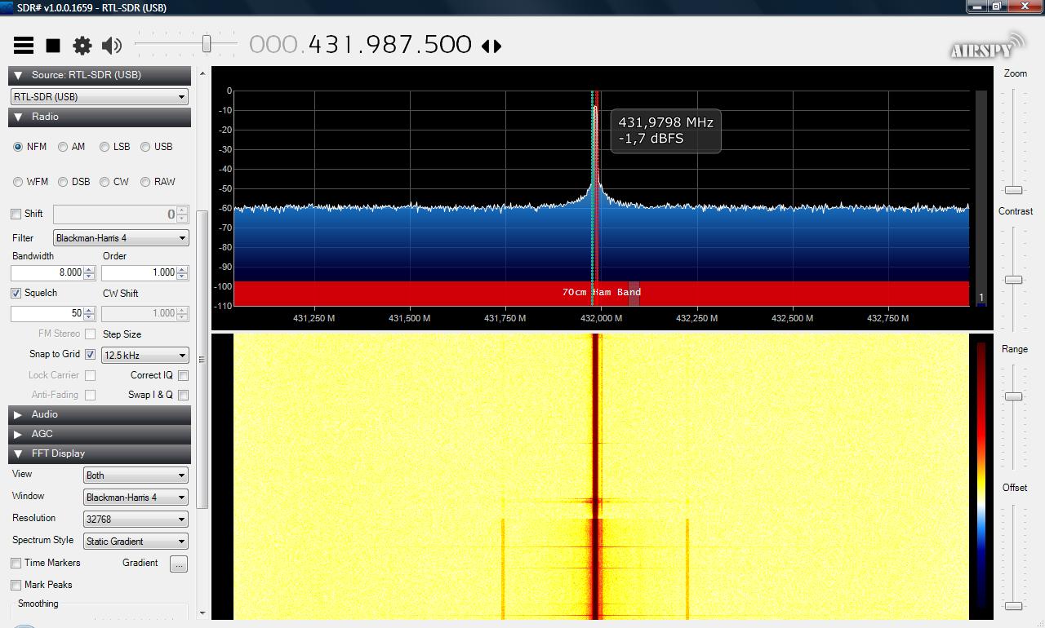Viewport: 1045px width, 628px height.
Task: Click the 70cm Ham Band label
Action: click(602, 292)
